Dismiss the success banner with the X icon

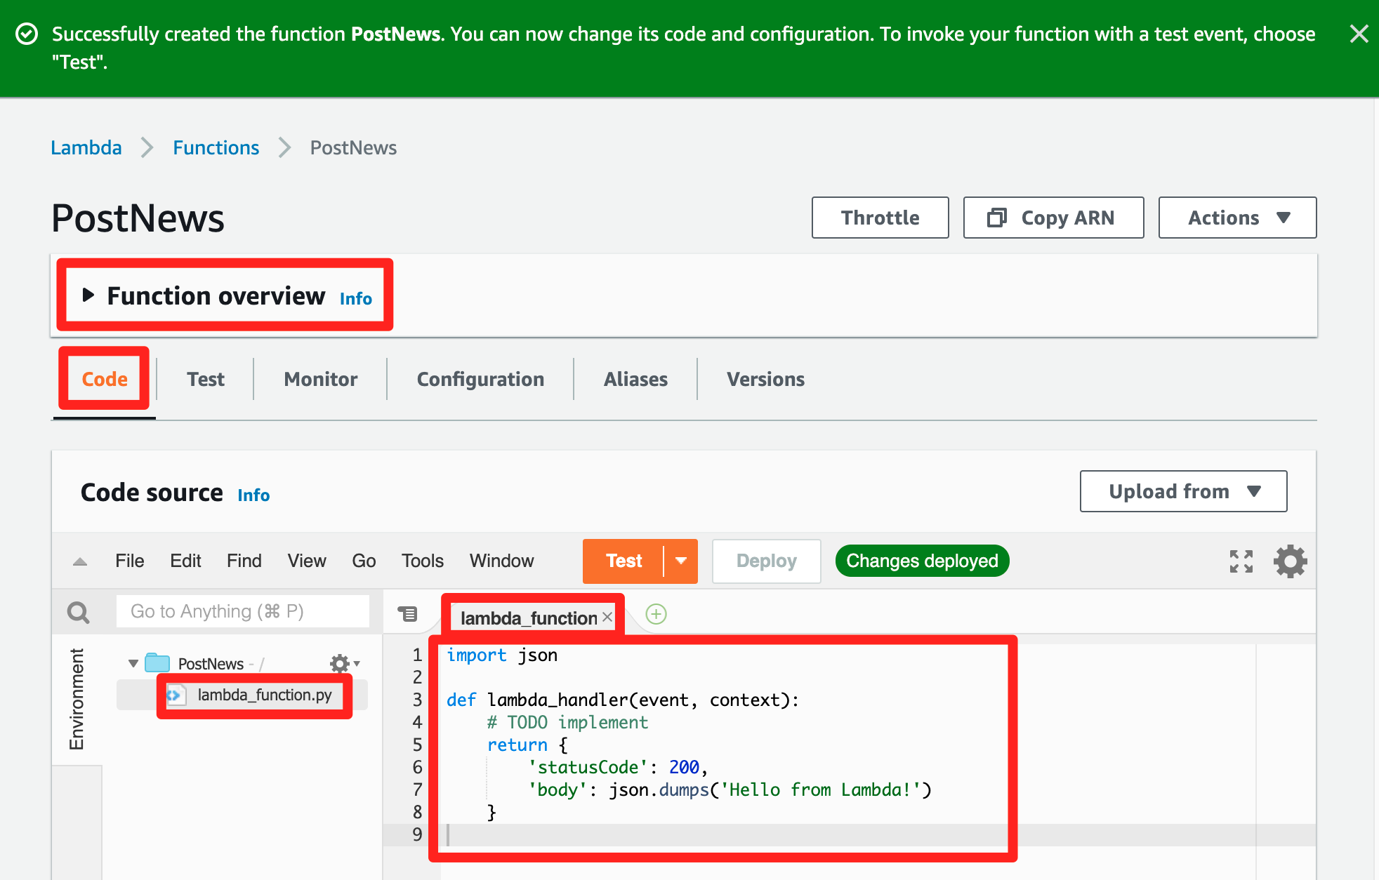[1359, 34]
